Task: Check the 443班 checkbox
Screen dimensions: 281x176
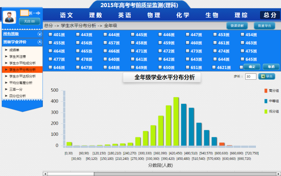Action: tap(78, 34)
